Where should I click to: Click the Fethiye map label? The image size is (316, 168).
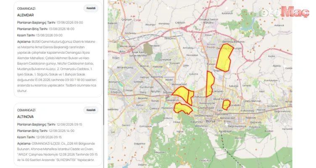tap(145, 77)
